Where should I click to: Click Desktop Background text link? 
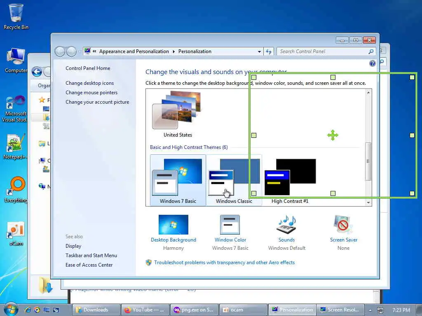173,240
